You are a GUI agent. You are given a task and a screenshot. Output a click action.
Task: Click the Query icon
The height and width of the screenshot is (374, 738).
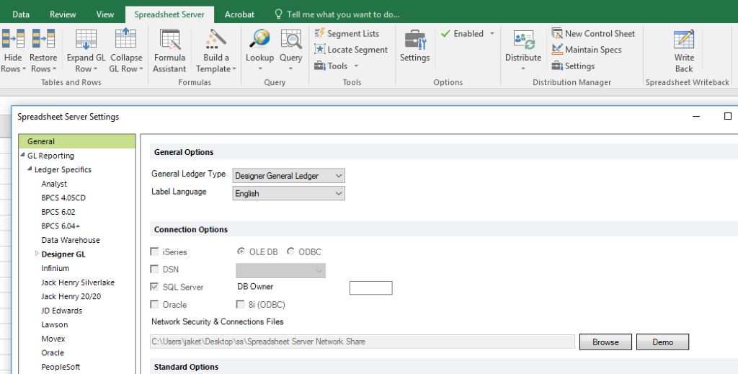click(x=291, y=39)
